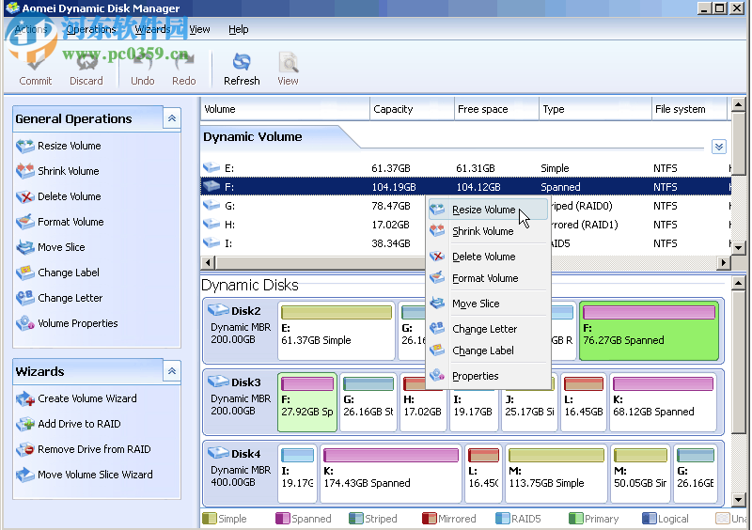The width and height of the screenshot is (752, 530).
Task: Select M: 50.05GB partition on Disk4
Action: click(640, 474)
